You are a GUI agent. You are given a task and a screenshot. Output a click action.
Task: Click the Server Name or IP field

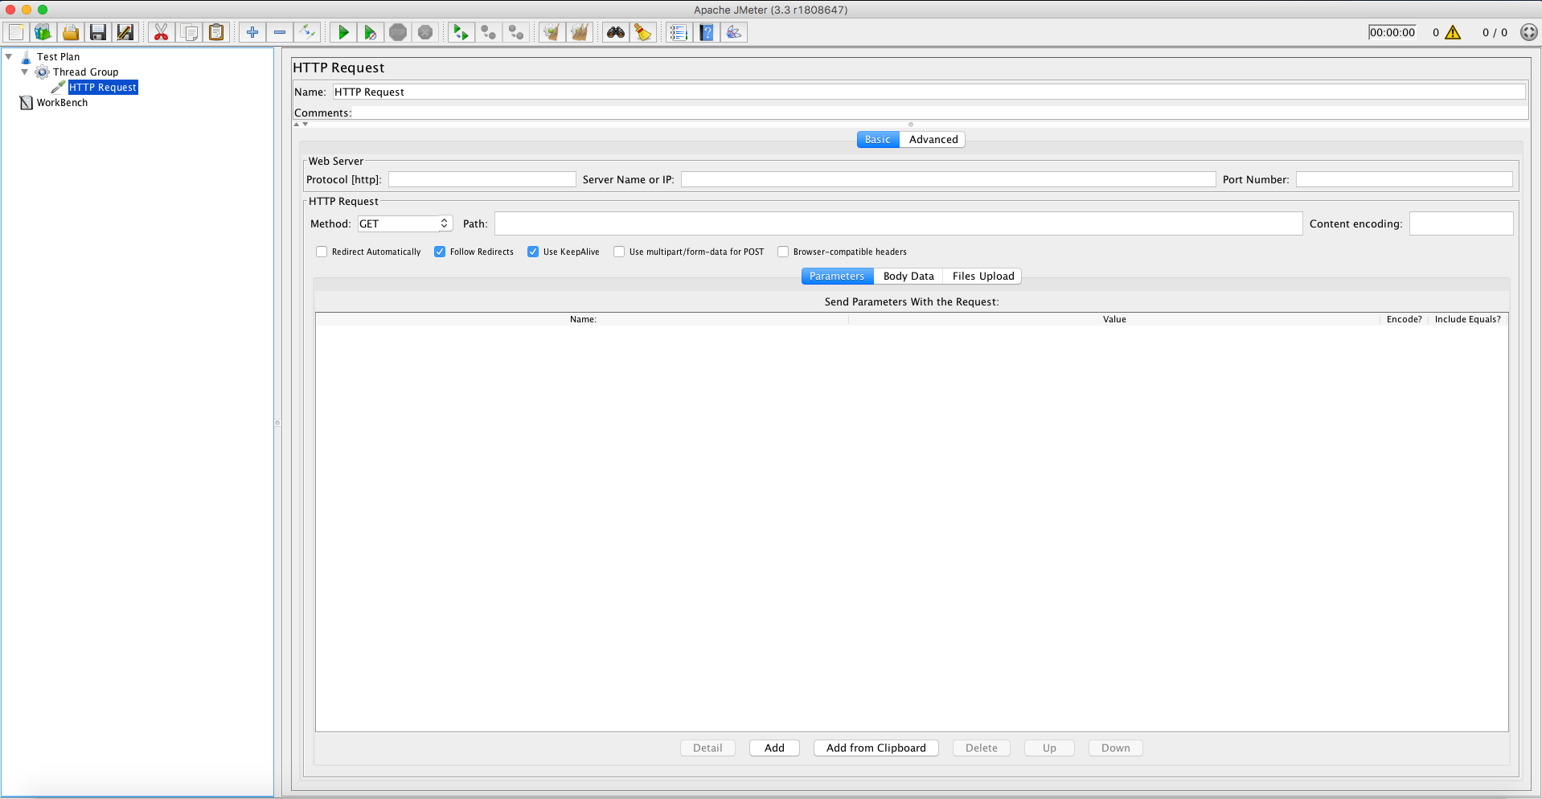click(x=948, y=179)
